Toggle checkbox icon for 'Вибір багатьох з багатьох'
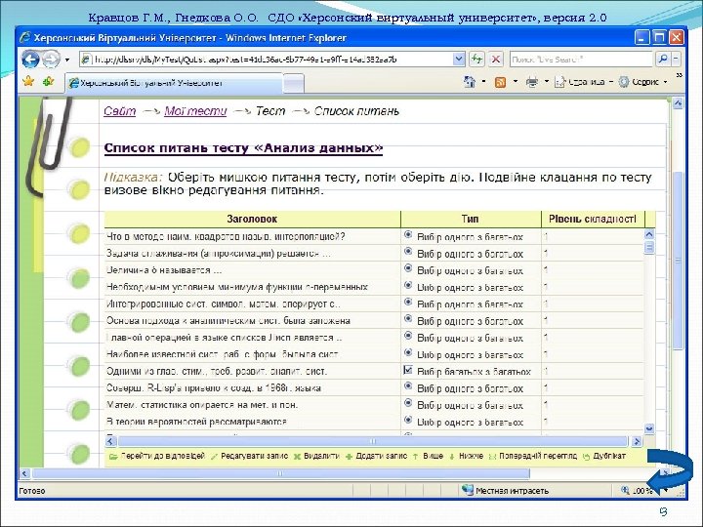703x527 pixels. click(x=407, y=371)
